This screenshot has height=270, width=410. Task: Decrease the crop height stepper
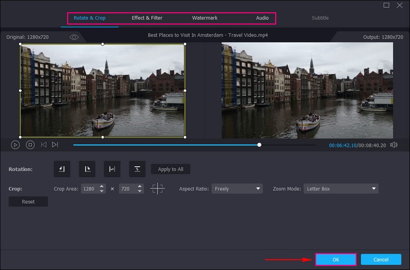[x=139, y=191]
